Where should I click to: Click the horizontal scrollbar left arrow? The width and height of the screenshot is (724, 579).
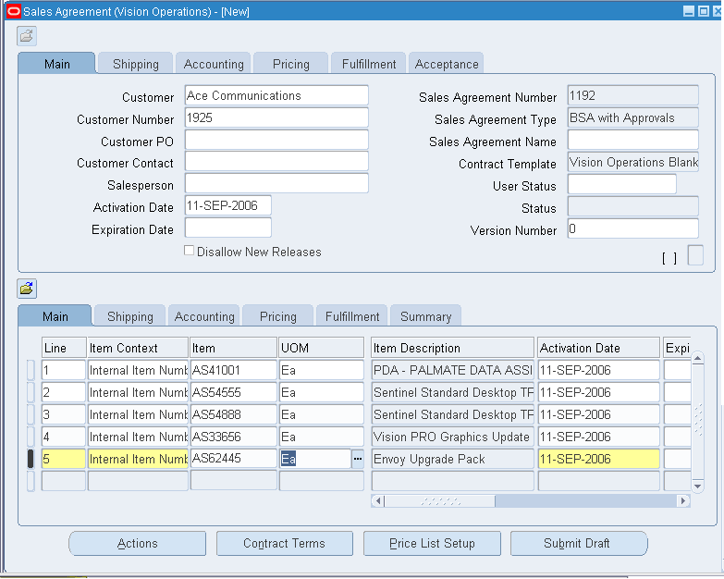coord(377,501)
